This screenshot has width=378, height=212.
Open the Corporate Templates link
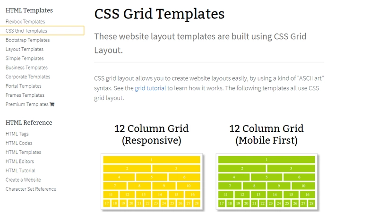(28, 76)
